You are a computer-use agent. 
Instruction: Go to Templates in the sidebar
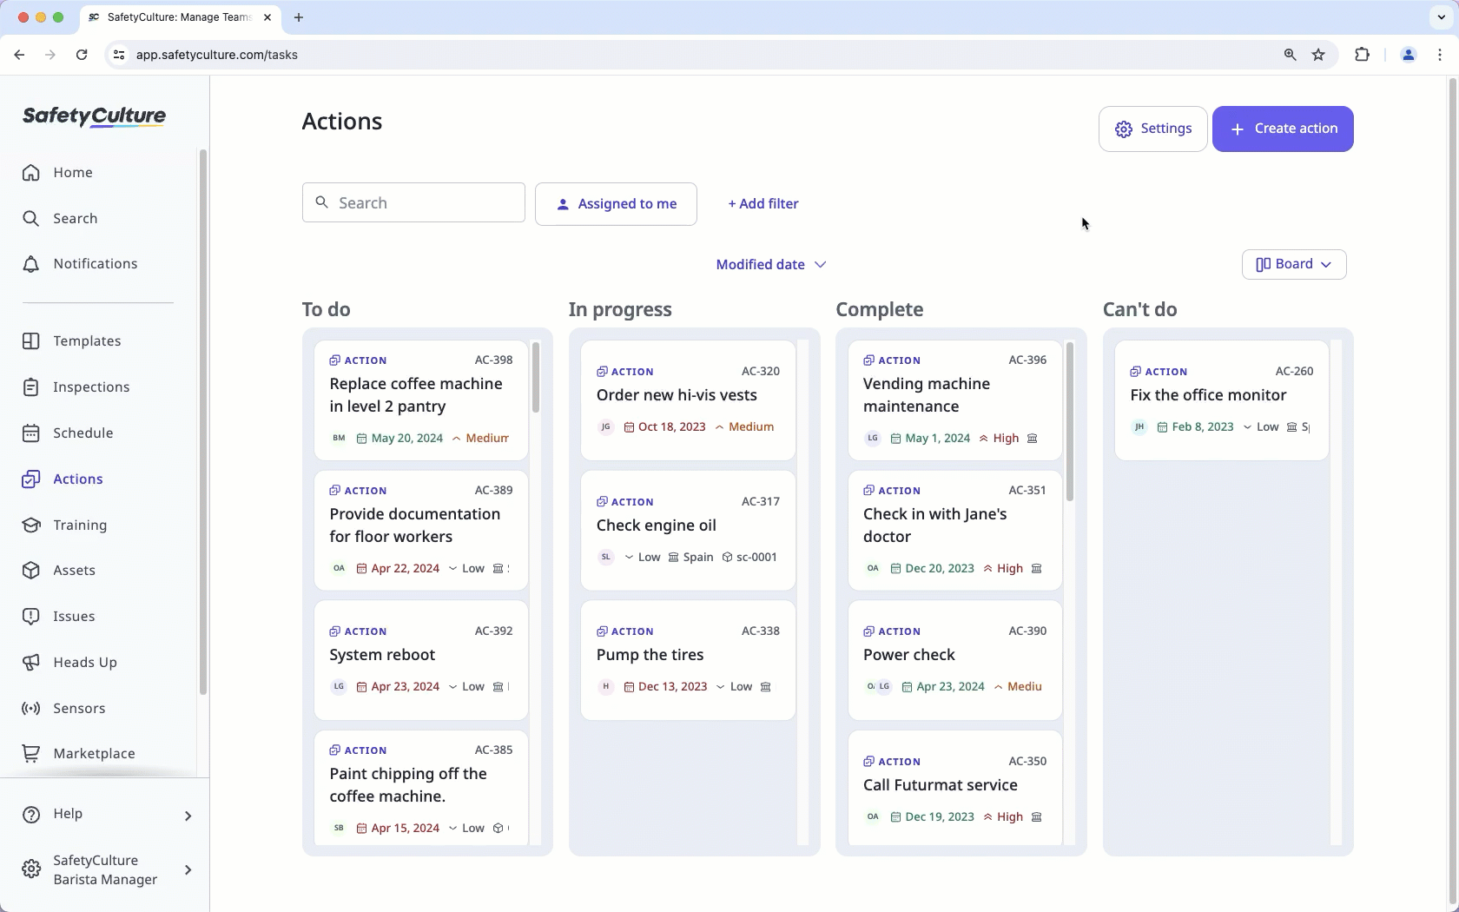tap(71, 340)
